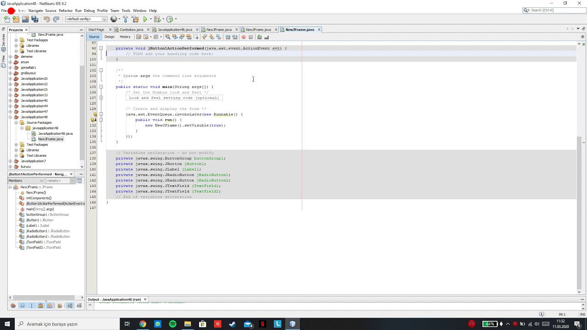The width and height of the screenshot is (587, 330).
Task: Switch to the Start Page tab
Action: (96, 30)
